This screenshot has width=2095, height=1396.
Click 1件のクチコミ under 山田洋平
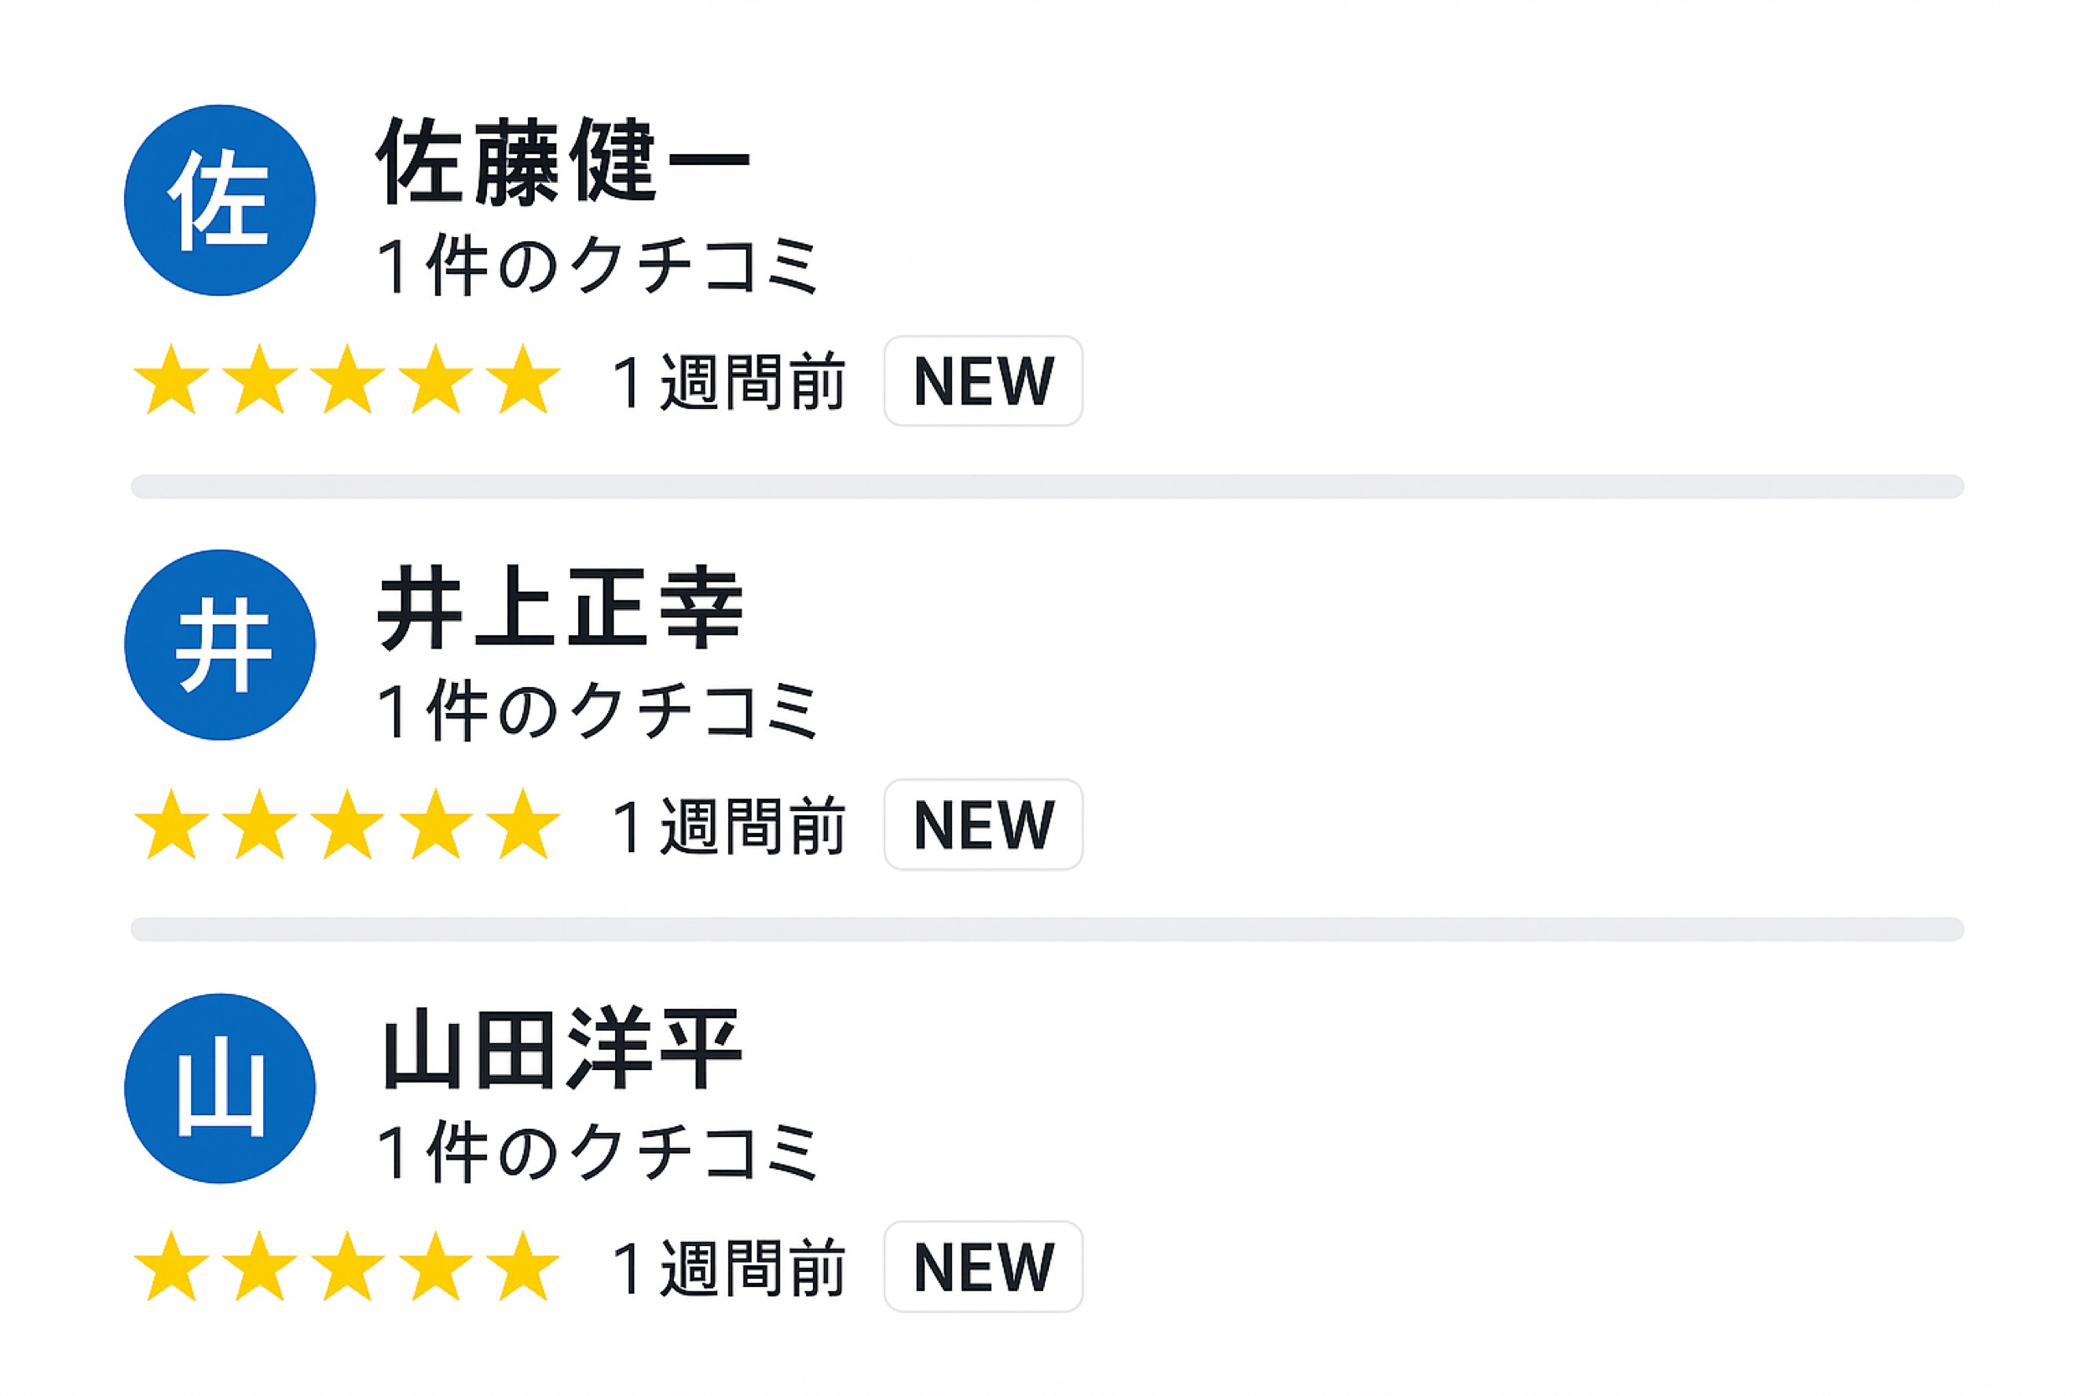597,1153
